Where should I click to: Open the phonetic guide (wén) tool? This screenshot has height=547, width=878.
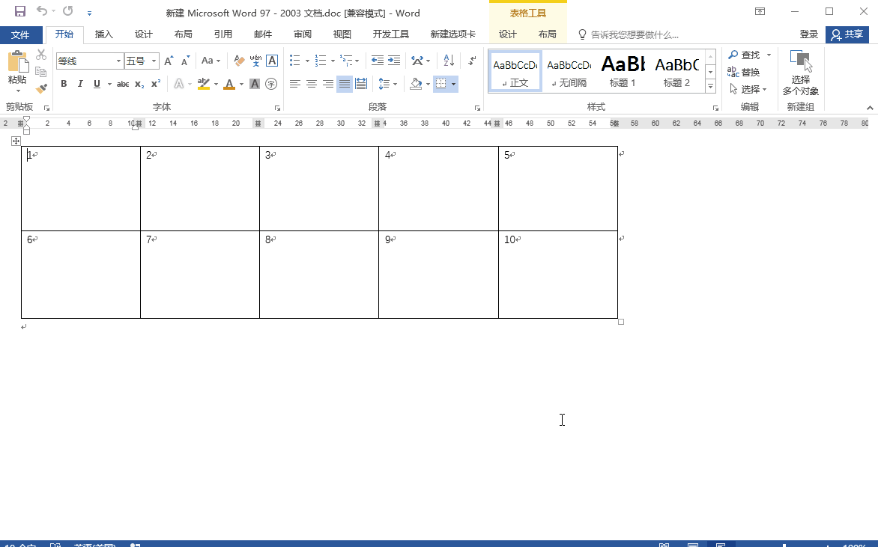[256, 61]
